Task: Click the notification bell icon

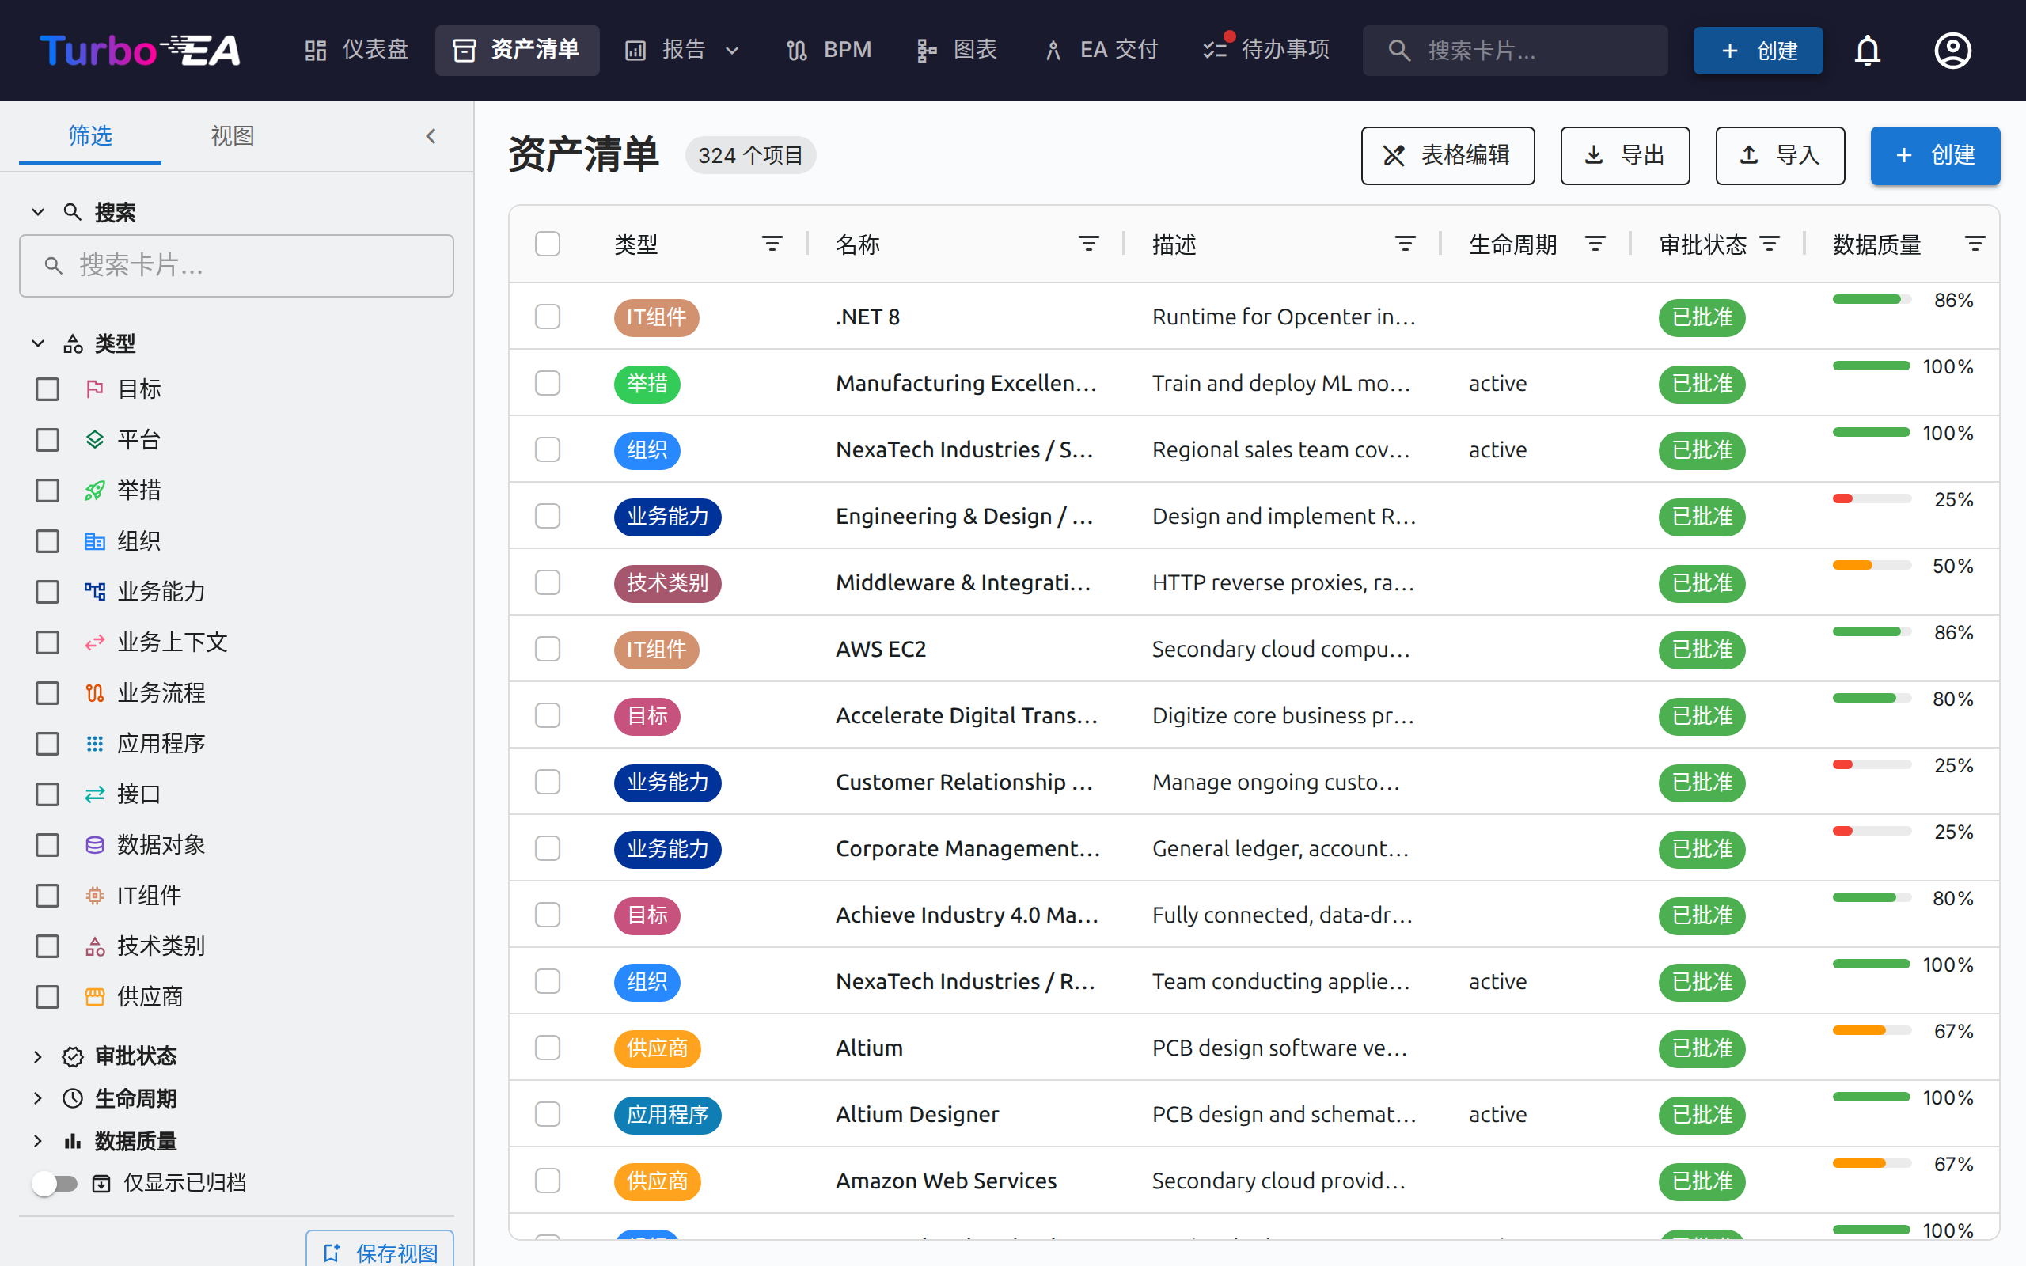Action: click(x=1867, y=50)
